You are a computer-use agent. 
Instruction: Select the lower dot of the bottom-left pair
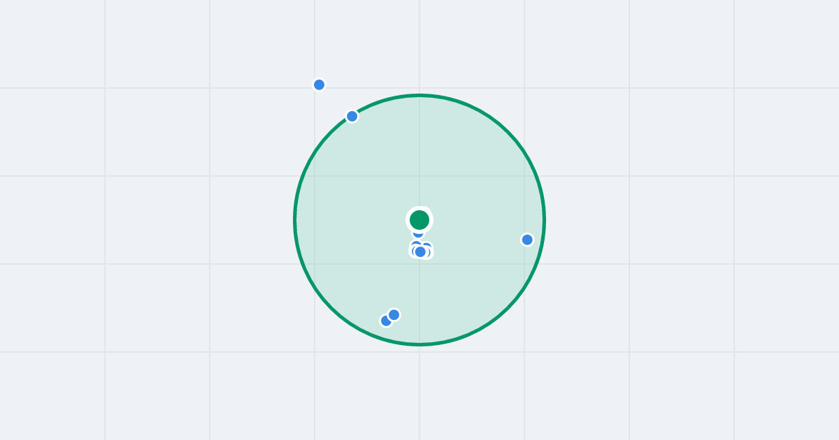point(385,321)
